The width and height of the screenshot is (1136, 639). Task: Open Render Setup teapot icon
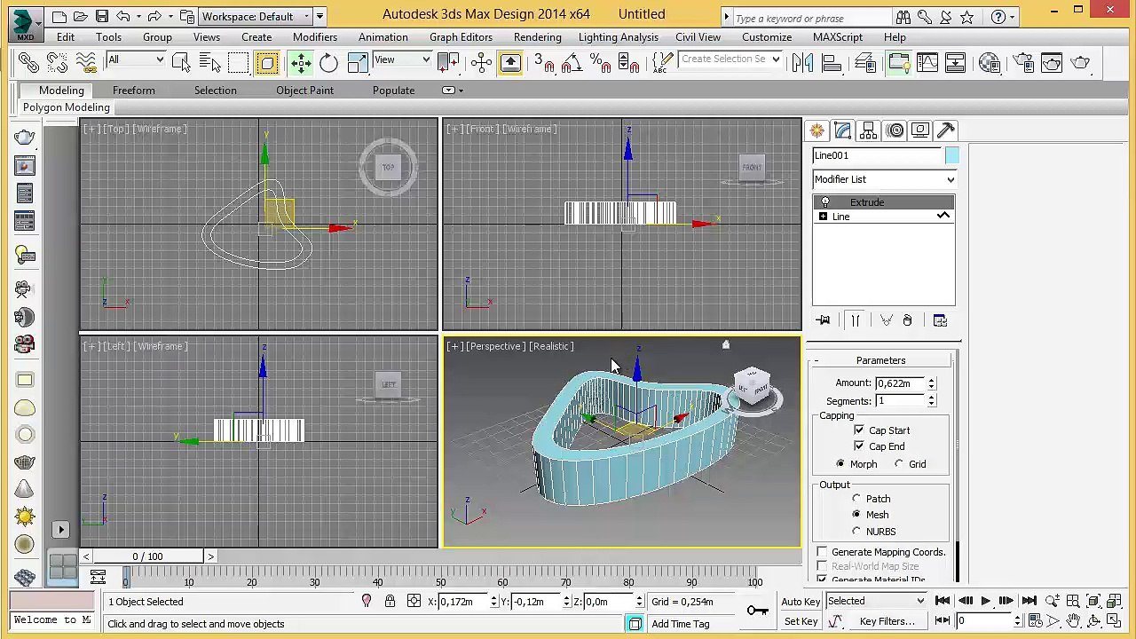pos(1023,62)
